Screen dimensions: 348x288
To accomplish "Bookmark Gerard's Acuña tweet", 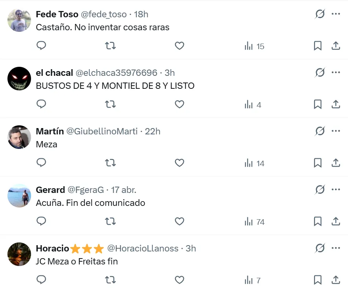I will pos(318,222).
